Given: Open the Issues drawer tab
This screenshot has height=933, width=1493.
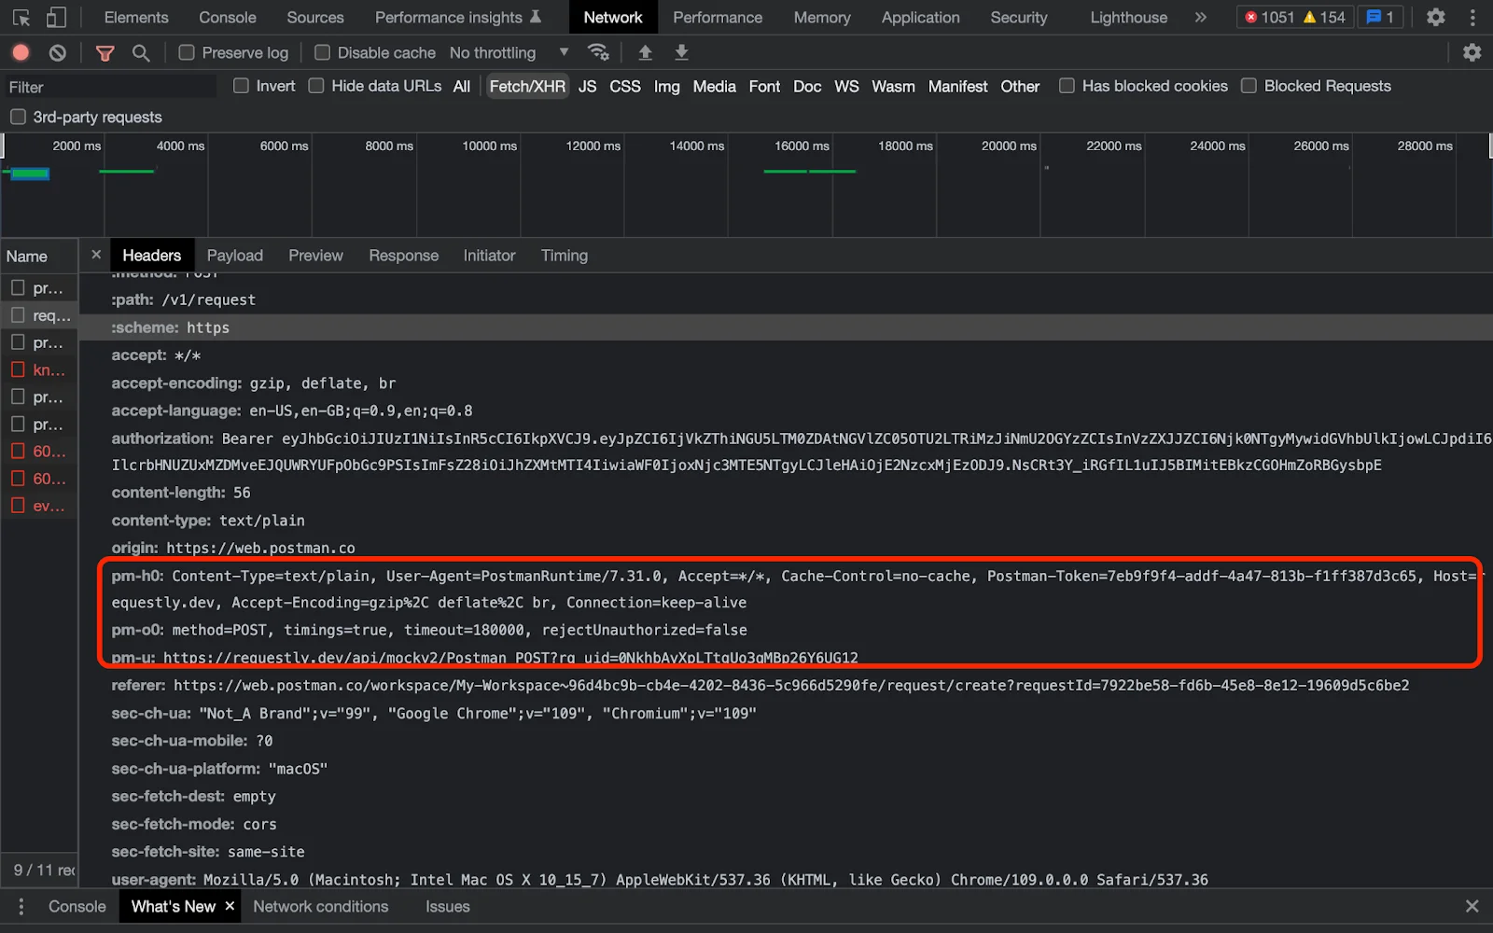Looking at the screenshot, I should (x=448, y=906).
